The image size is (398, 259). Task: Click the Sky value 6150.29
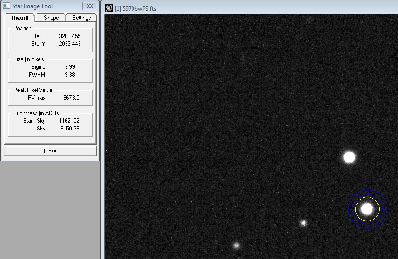[x=69, y=129]
